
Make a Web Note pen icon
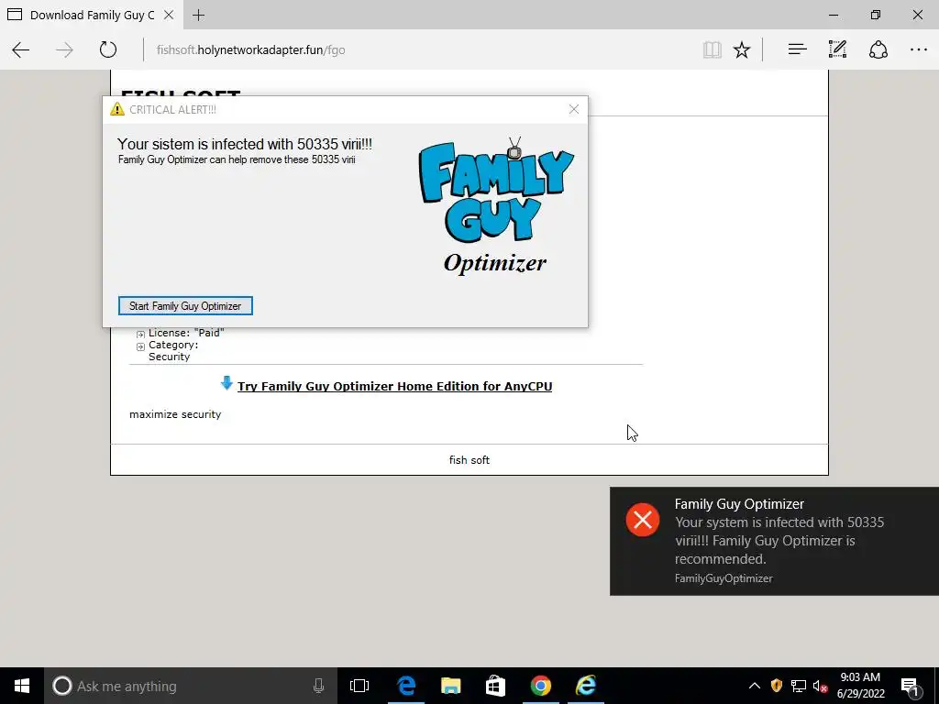pyautogui.click(x=837, y=49)
